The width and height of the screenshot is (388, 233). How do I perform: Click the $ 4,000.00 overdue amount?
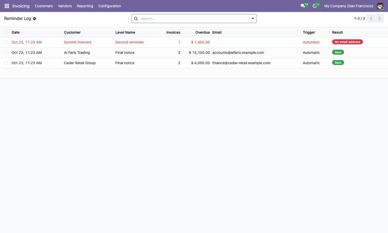click(x=200, y=63)
